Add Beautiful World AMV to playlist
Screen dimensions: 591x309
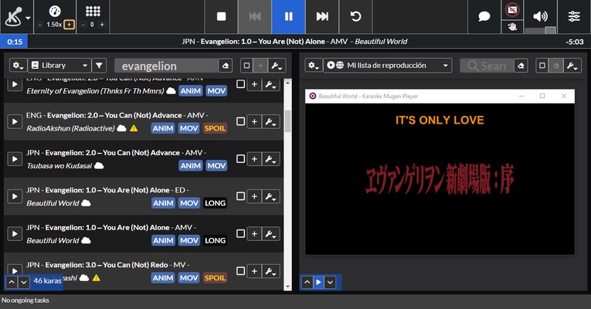coord(254,234)
